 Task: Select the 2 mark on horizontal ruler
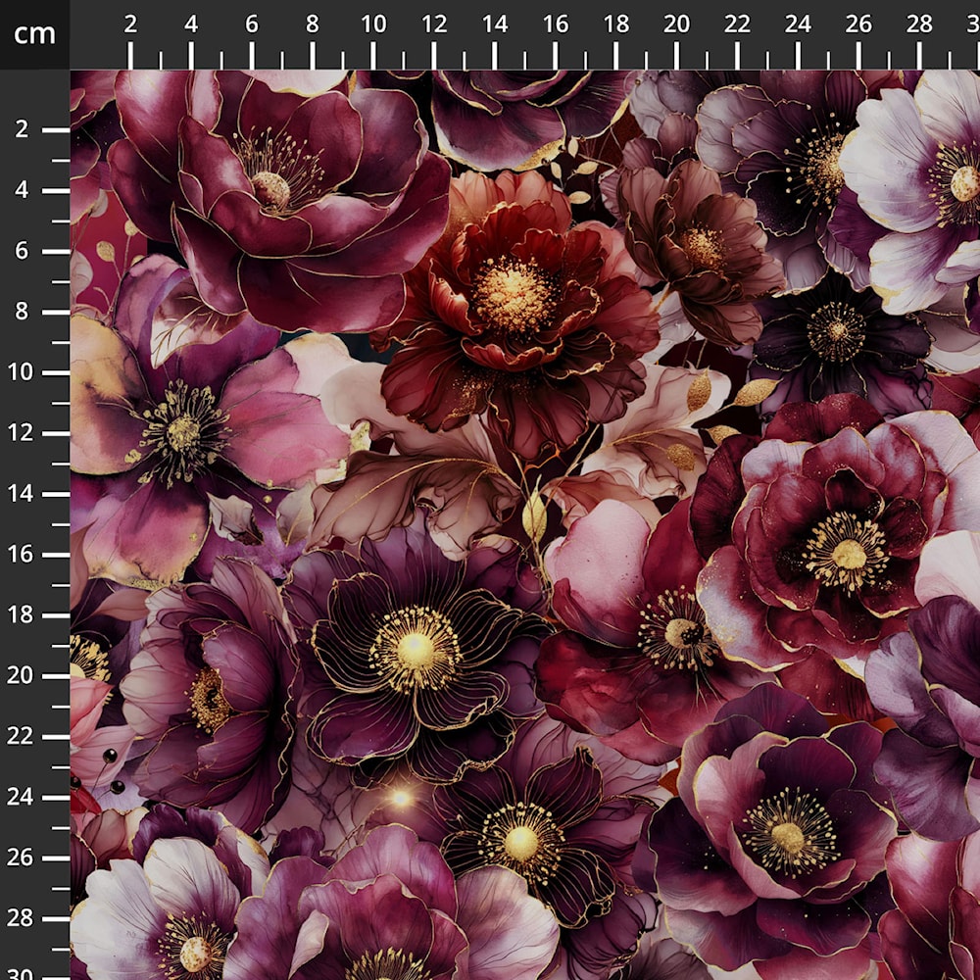click(130, 24)
